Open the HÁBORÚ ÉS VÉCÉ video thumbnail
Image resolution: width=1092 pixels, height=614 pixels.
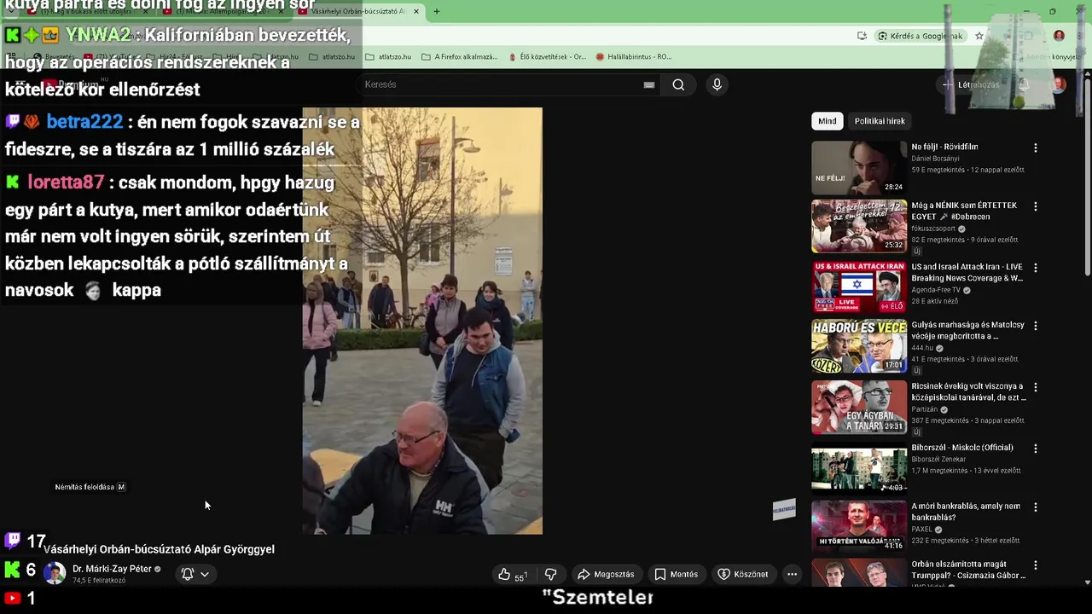[x=859, y=345]
